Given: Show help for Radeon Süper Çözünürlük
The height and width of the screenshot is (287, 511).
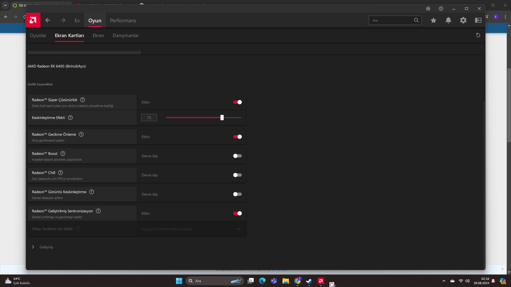Looking at the screenshot, I should [x=83, y=100].
